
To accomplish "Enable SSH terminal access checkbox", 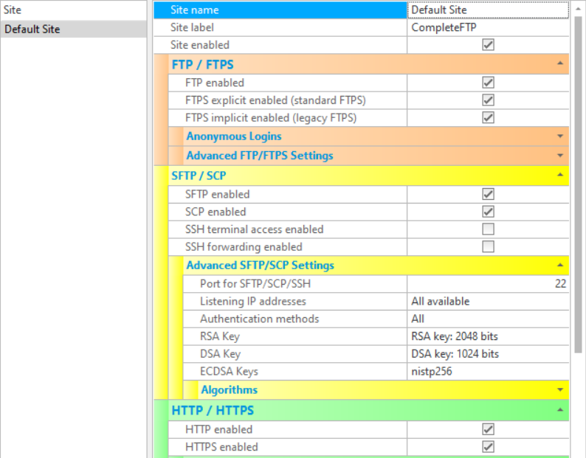I will [488, 229].
